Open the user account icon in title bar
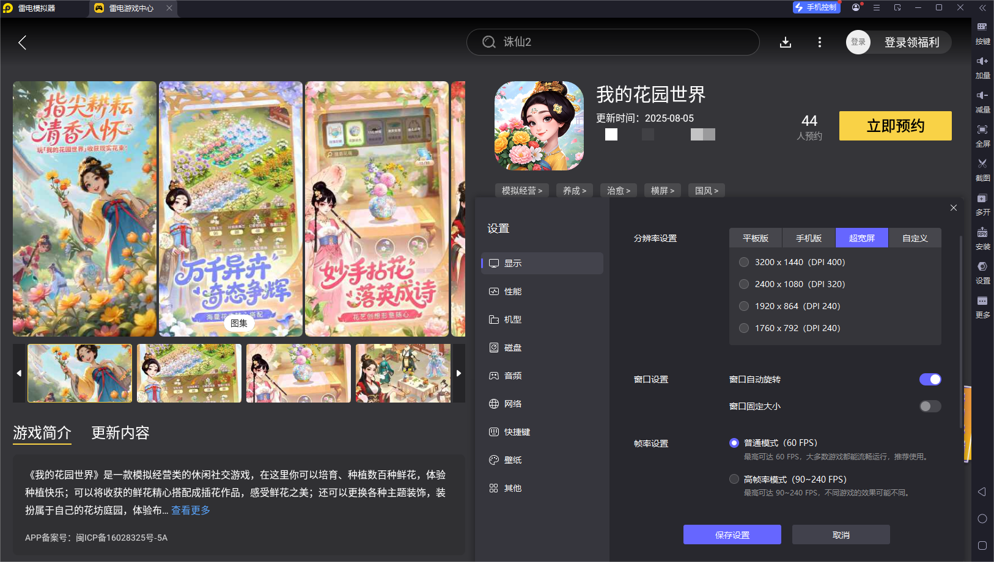994x562 pixels. point(856,7)
